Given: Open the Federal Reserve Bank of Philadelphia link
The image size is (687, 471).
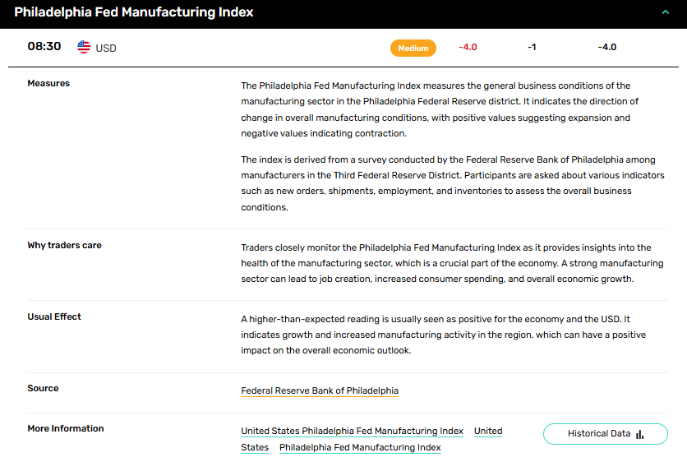Looking at the screenshot, I should tap(319, 391).
